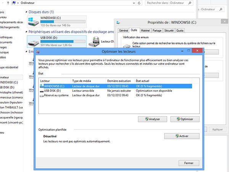Click the Optimiser les lecteurs title bar icon

pyautogui.click(x=38, y=52)
